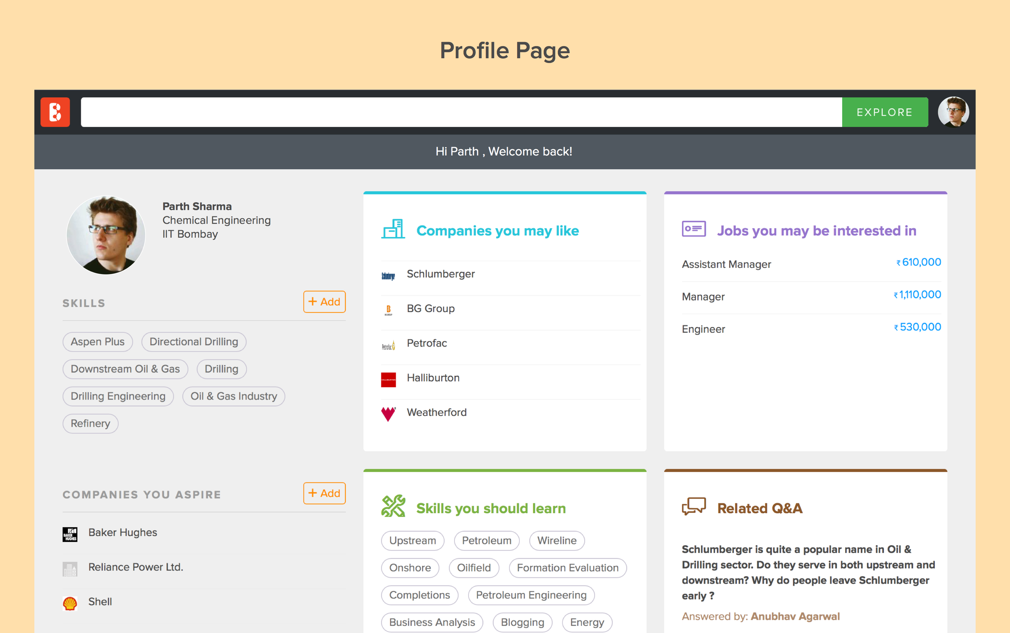Click the red B logo in the navbar
The width and height of the screenshot is (1010, 633).
pyautogui.click(x=55, y=112)
